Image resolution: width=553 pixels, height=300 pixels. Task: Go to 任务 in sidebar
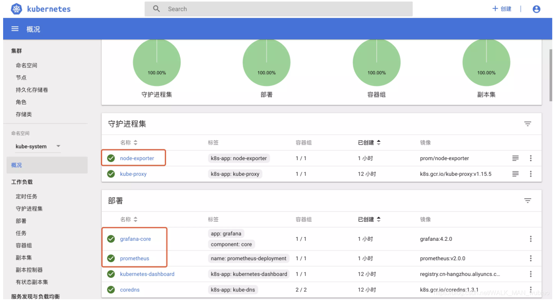[x=21, y=233]
